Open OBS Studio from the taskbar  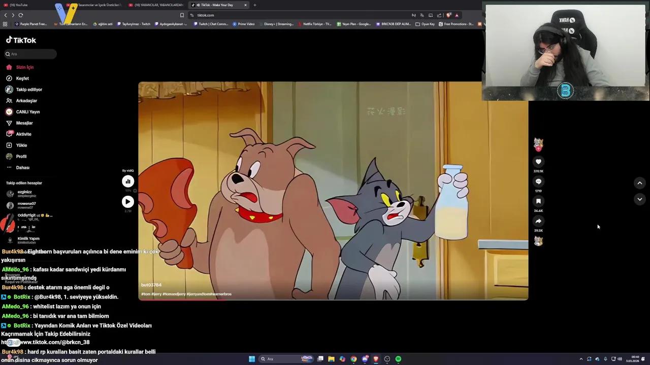point(387,359)
